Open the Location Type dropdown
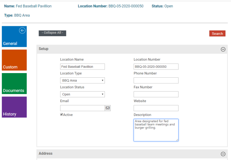Image resolution: width=231 pixels, height=160 pixels. tap(83, 81)
